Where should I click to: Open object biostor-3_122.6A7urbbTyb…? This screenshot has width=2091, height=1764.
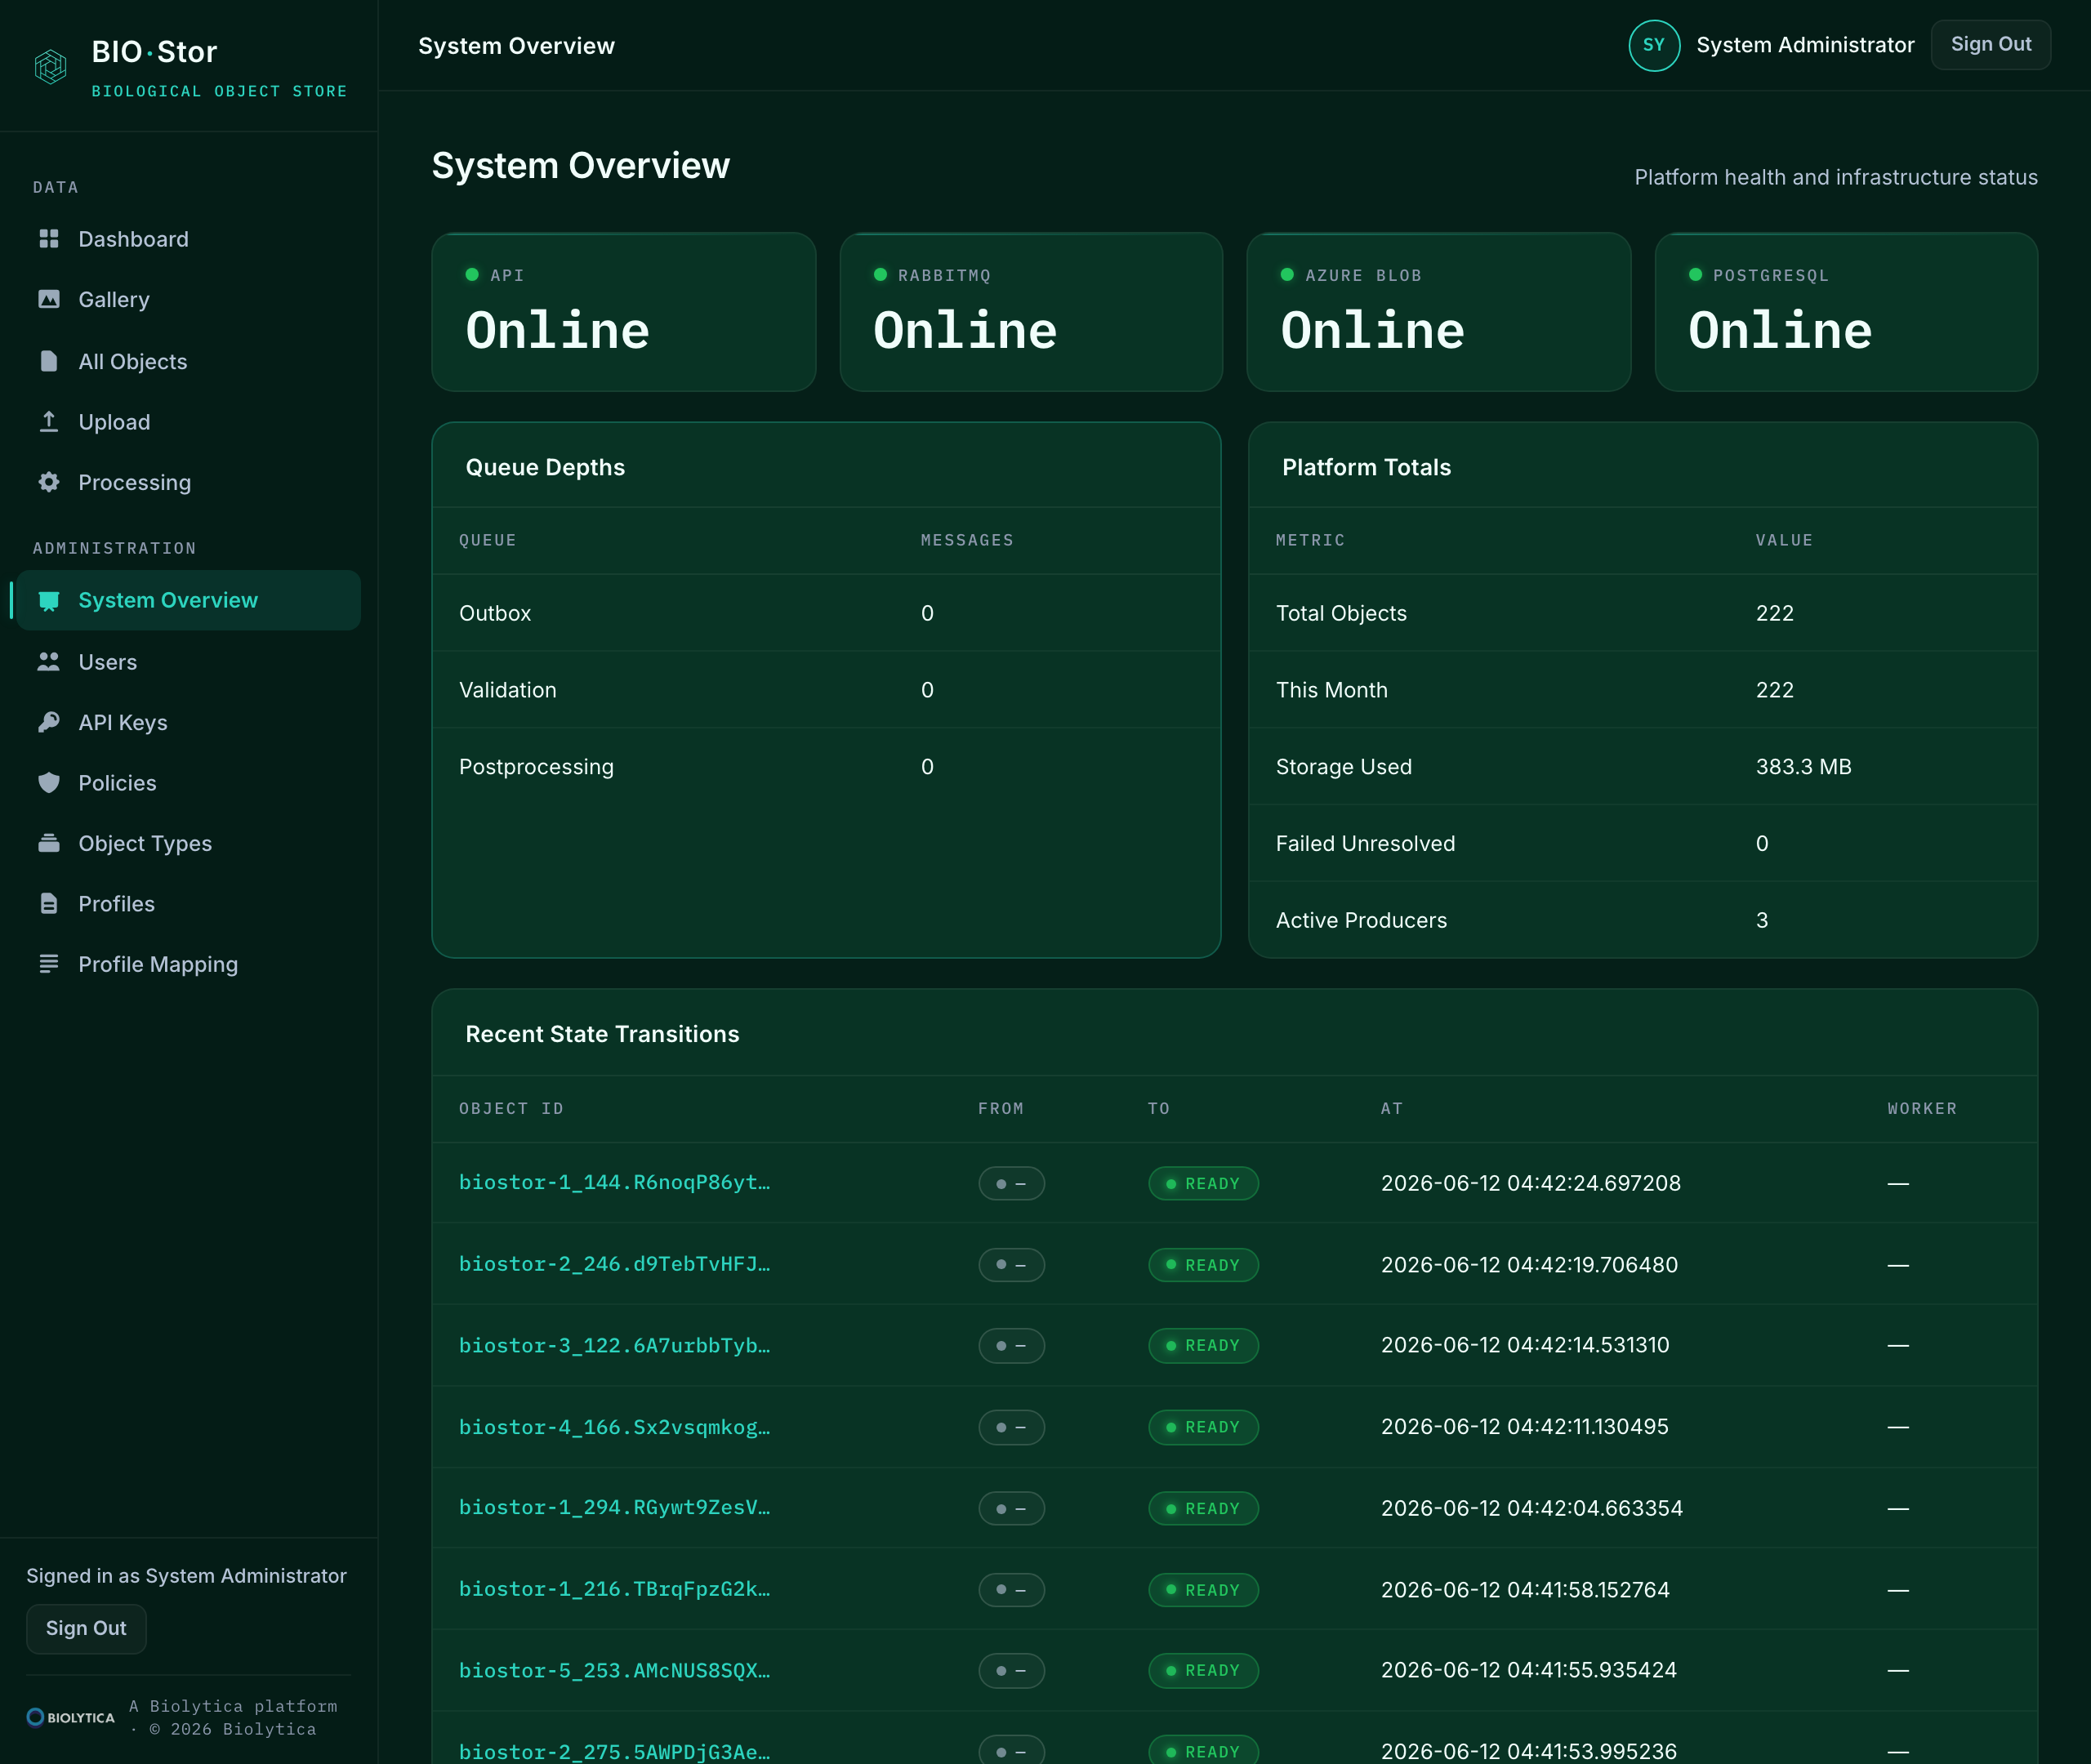614,1345
